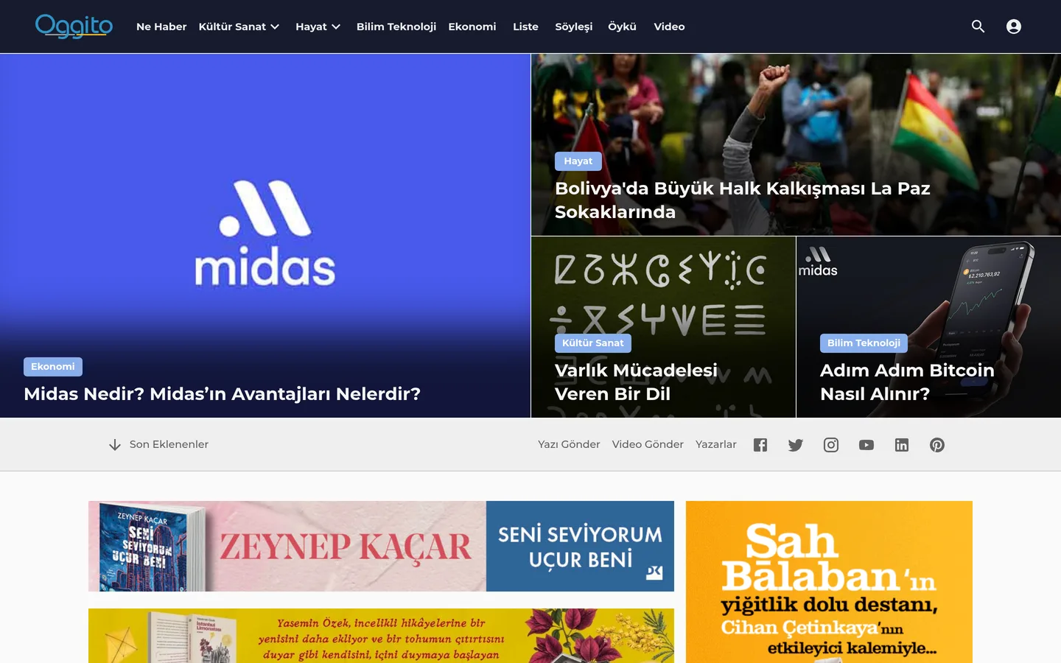Click the Yazı Gönder link
This screenshot has height=663, width=1061.
[569, 445]
